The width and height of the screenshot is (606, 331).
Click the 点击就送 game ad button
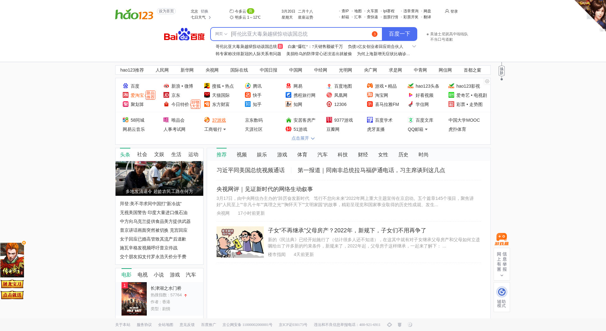coord(12,295)
